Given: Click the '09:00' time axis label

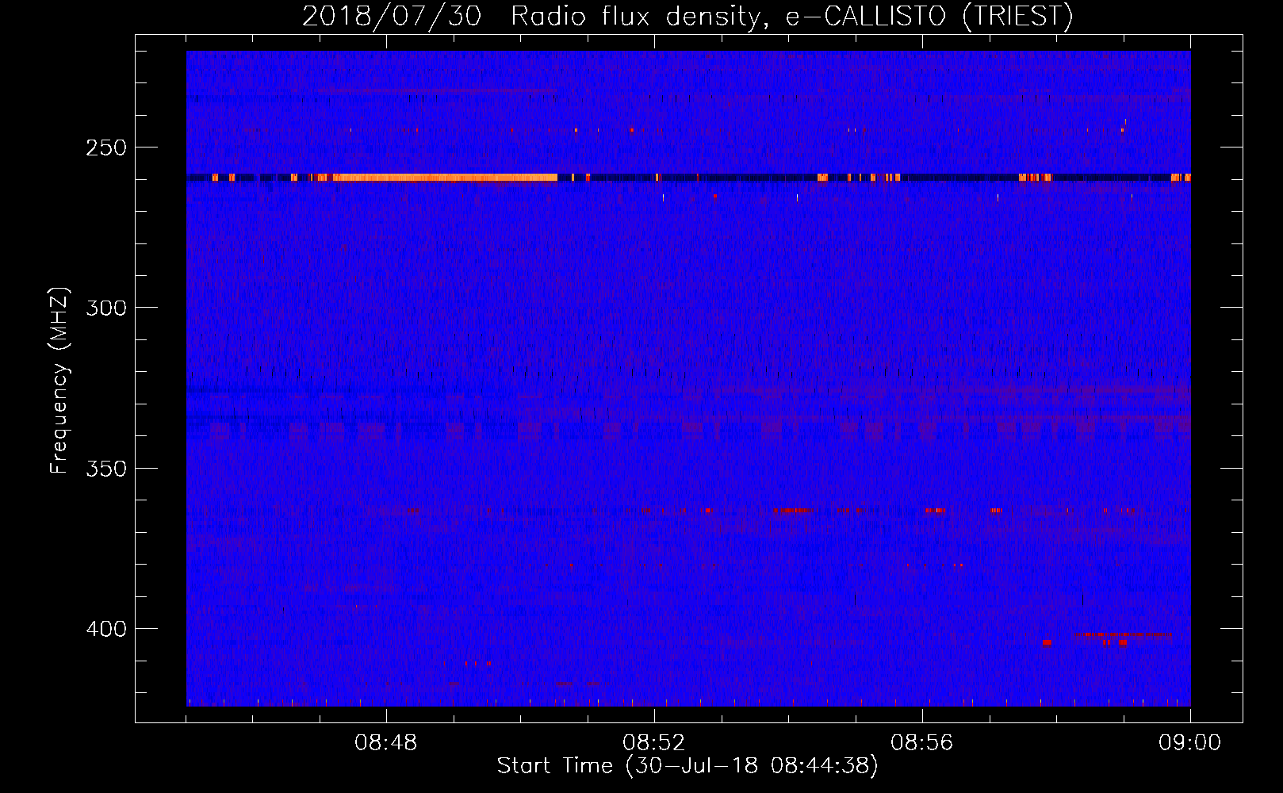Looking at the screenshot, I should point(1190,743).
